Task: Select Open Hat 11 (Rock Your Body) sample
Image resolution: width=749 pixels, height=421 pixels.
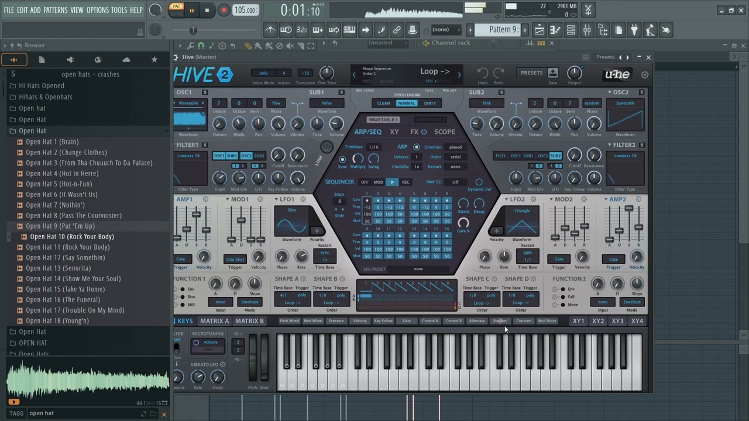Action: click(x=67, y=247)
